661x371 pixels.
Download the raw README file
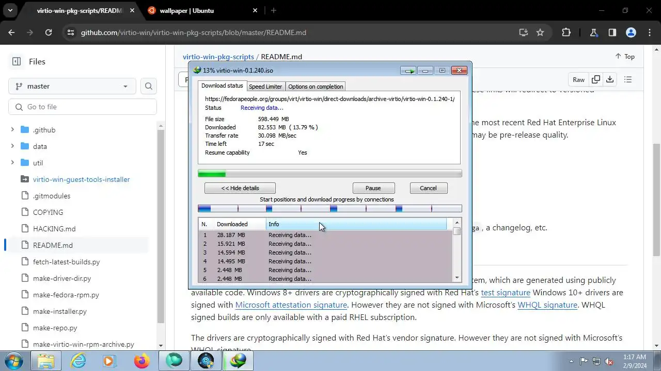click(x=610, y=79)
